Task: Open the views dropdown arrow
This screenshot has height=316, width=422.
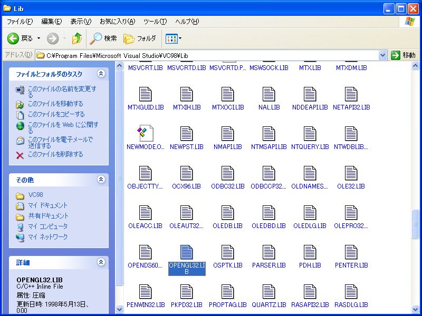Action: coord(180,38)
